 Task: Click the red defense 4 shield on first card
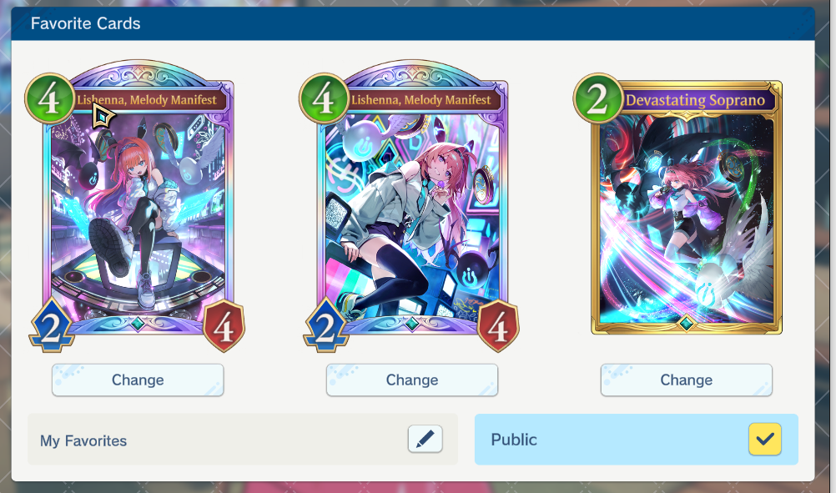[224, 325]
